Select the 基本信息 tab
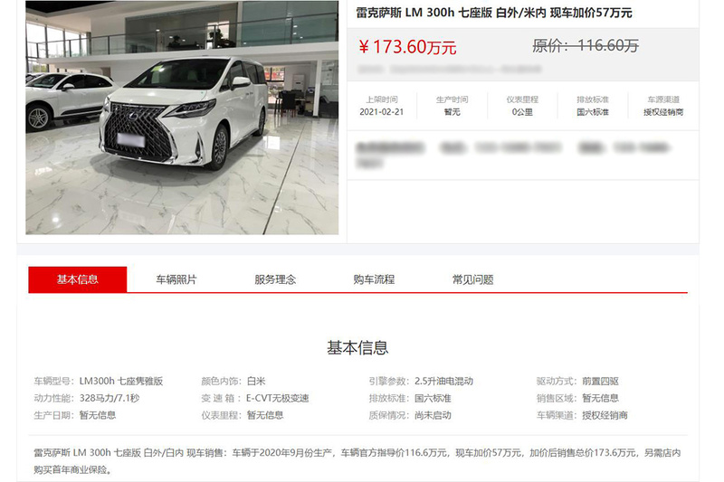The image size is (724, 482). click(x=78, y=279)
